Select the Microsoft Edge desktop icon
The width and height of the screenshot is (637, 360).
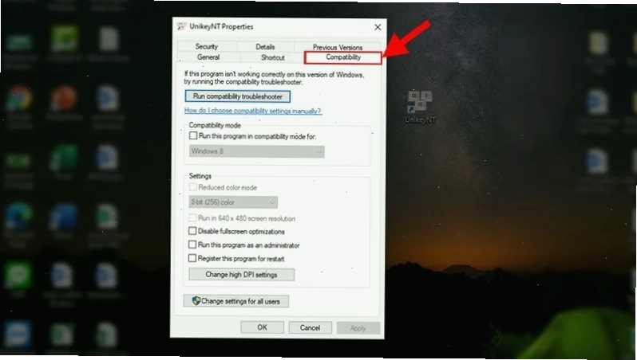pos(18,217)
